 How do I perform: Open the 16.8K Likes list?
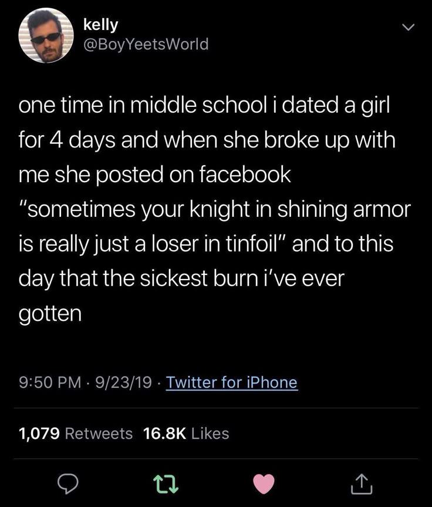(184, 434)
